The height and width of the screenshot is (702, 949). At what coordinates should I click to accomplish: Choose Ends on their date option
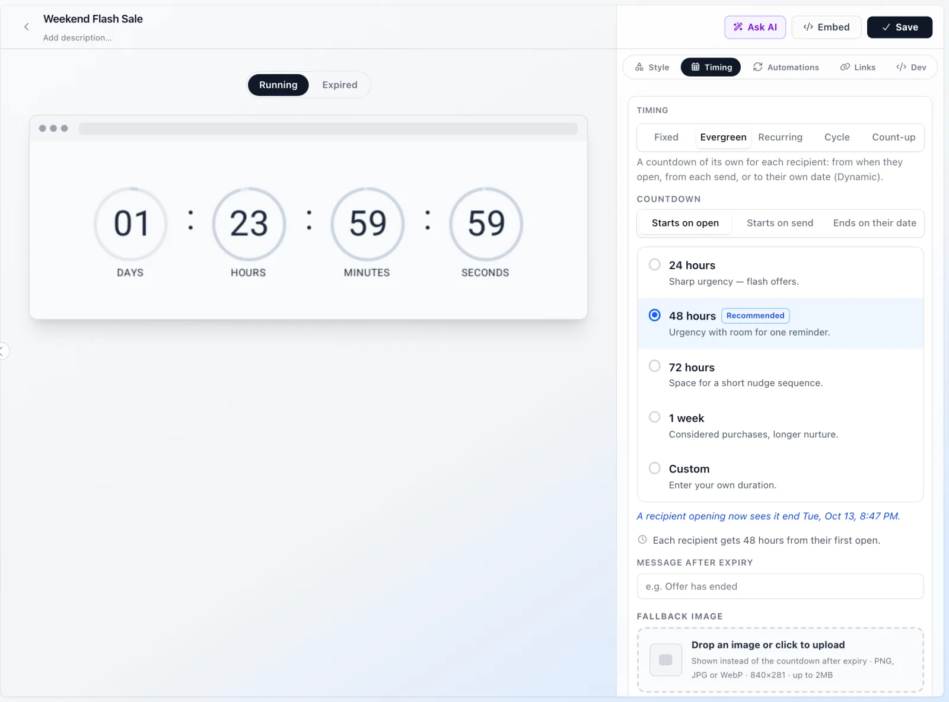874,223
